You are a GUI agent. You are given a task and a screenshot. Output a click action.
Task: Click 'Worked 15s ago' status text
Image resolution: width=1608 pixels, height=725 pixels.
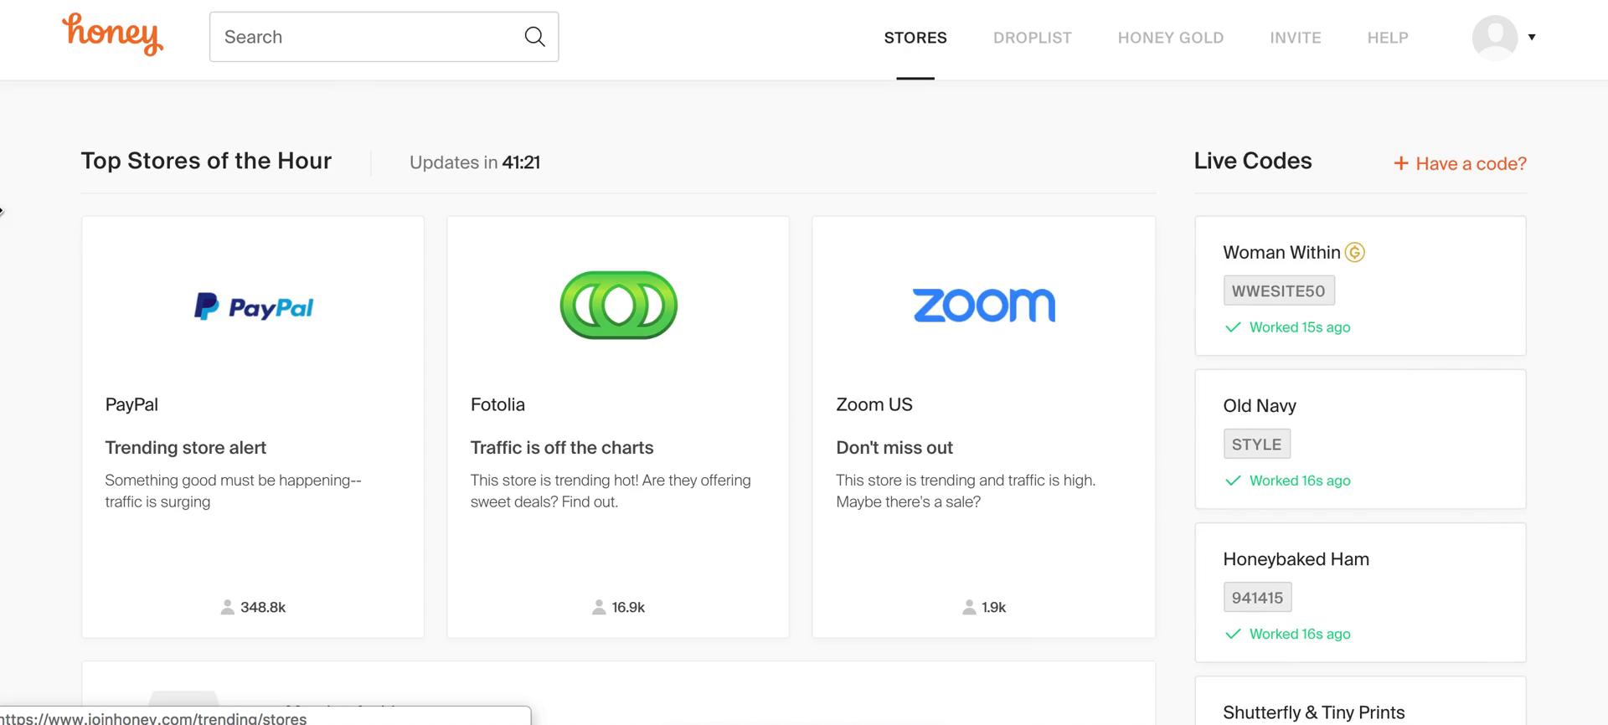[1299, 327]
